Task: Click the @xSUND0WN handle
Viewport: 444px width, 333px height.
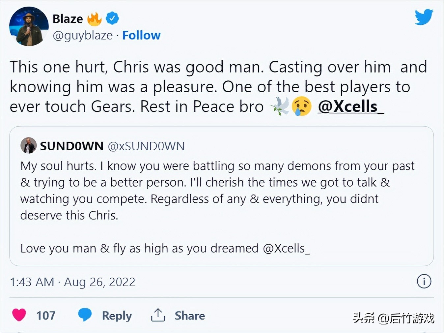Action: [x=146, y=146]
